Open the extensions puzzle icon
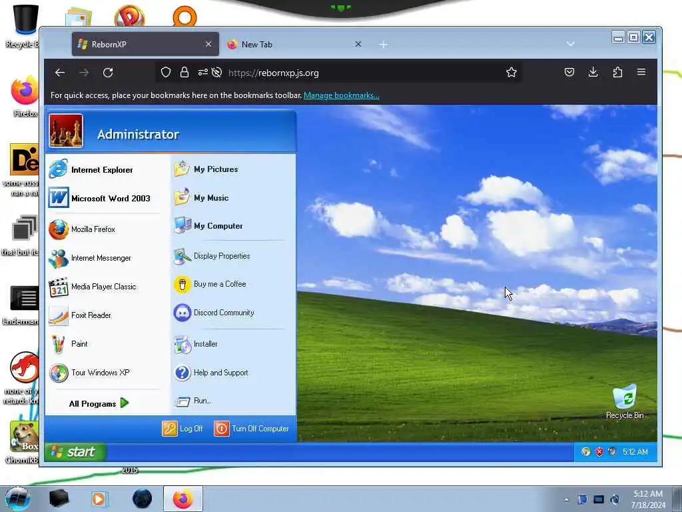 coord(617,72)
